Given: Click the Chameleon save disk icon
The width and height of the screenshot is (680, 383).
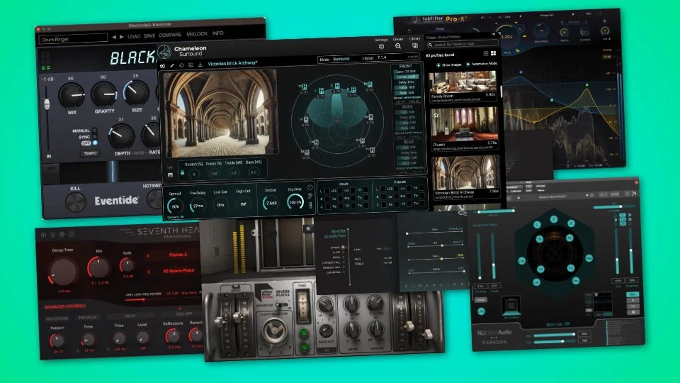Looking at the screenshot, I should [191, 65].
